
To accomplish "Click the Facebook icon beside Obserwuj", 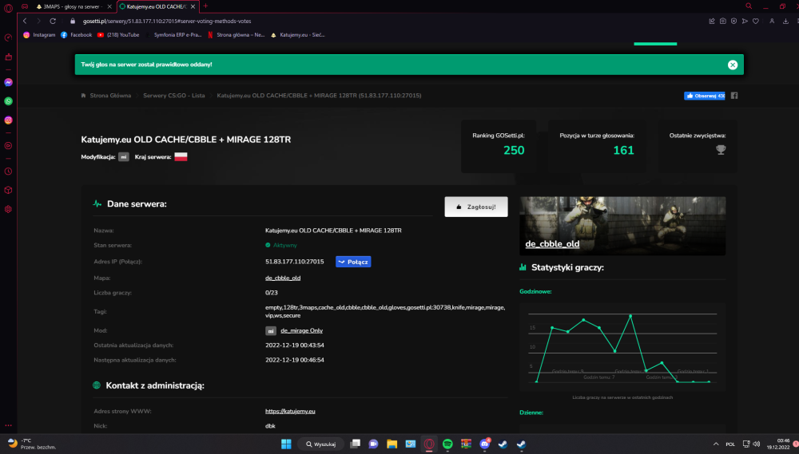I will point(734,96).
